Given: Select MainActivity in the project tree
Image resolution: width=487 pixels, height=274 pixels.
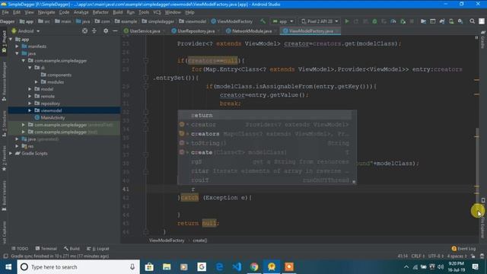Looking at the screenshot, I should [53, 118].
